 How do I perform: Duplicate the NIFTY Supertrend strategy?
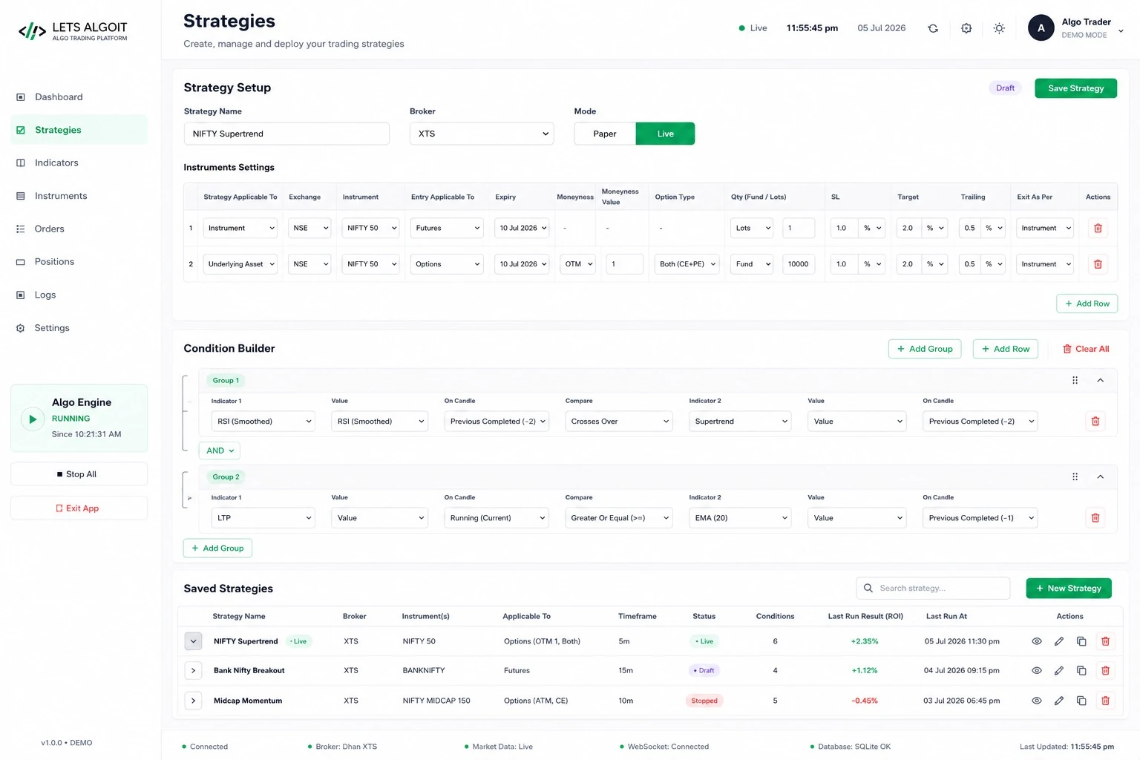point(1081,641)
